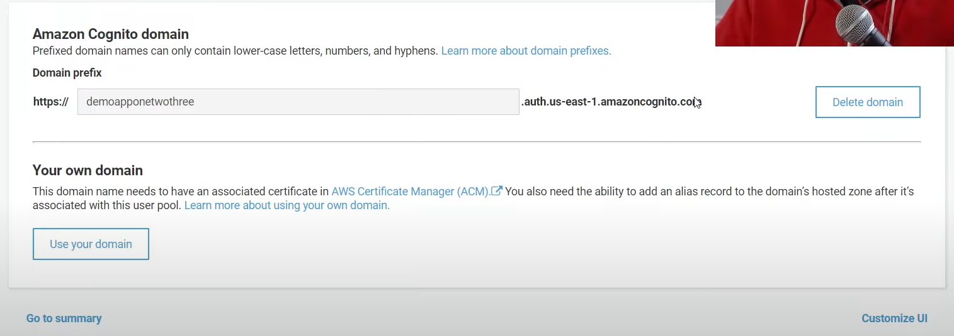The width and height of the screenshot is (954, 336).
Task: Click the external link icon after ACM
Action: (497, 191)
